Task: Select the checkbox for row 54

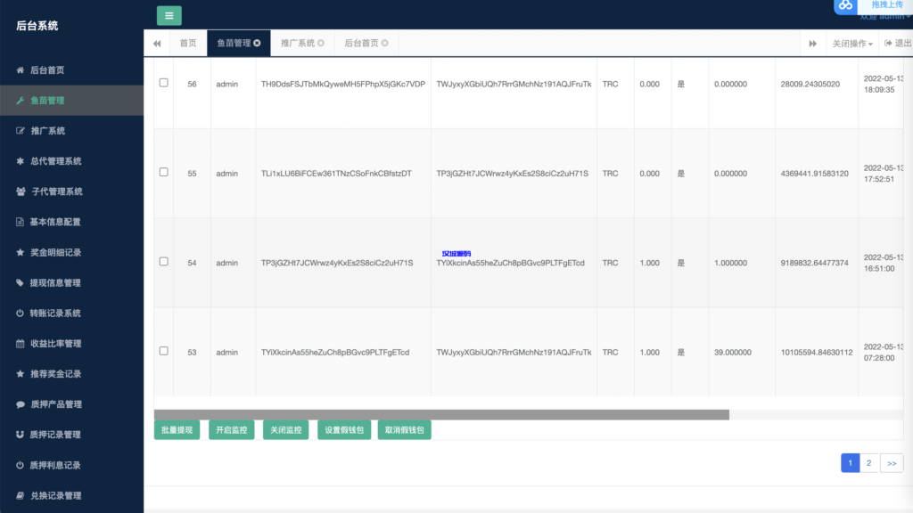Action: tap(163, 262)
